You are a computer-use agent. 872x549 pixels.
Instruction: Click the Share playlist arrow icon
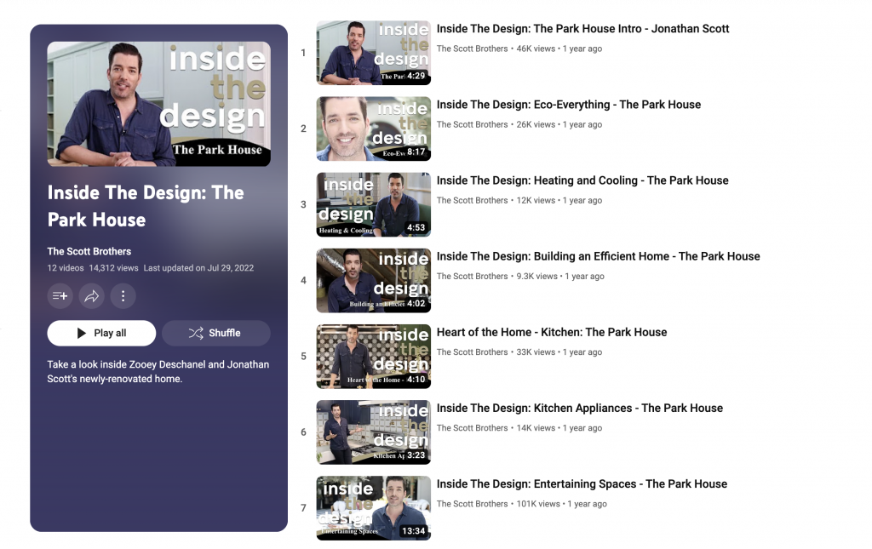[x=91, y=296]
